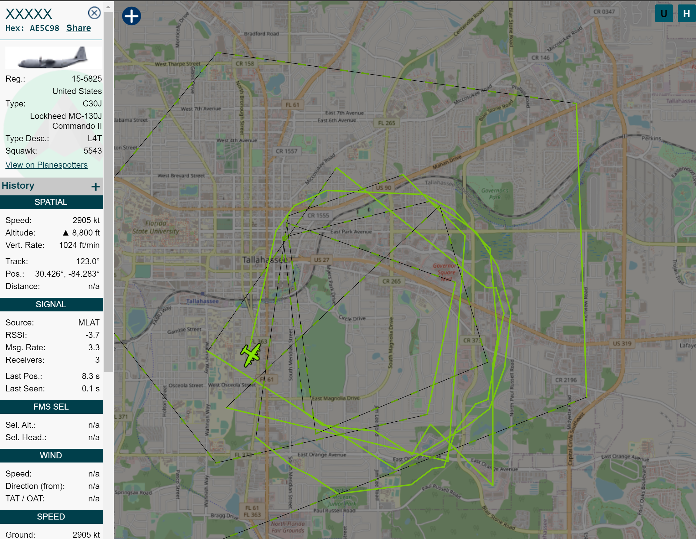Click the CR 146 road shield
Screen dimensions: 696x539
(540, 58)
